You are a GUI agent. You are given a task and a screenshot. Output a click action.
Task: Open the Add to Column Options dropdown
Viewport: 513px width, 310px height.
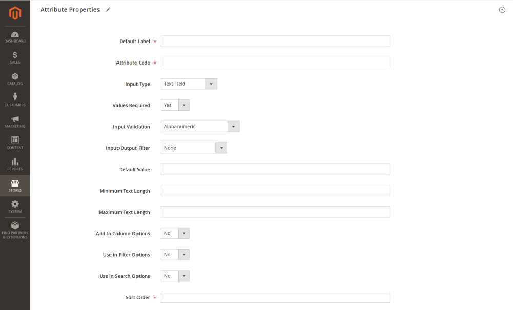(x=175, y=233)
